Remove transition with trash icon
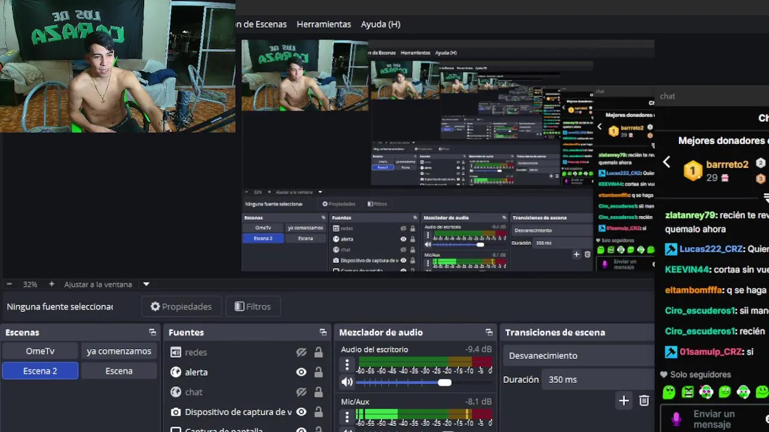Image resolution: width=769 pixels, height=432 pixels. point(644,400)
